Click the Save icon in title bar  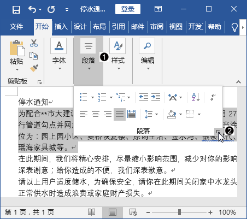click(x=16, y=9)
